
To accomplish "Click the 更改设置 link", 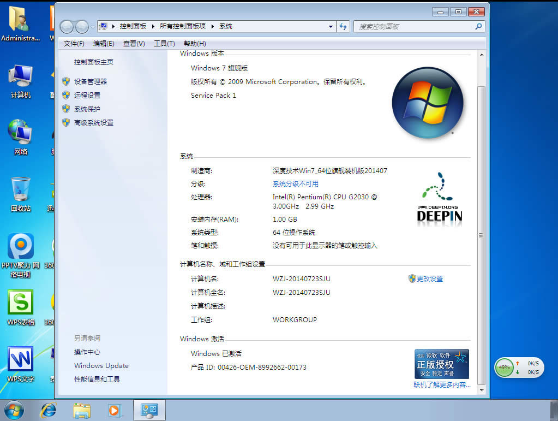I will coord(430,278).
